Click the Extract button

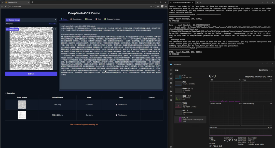[x=31, y=74]
